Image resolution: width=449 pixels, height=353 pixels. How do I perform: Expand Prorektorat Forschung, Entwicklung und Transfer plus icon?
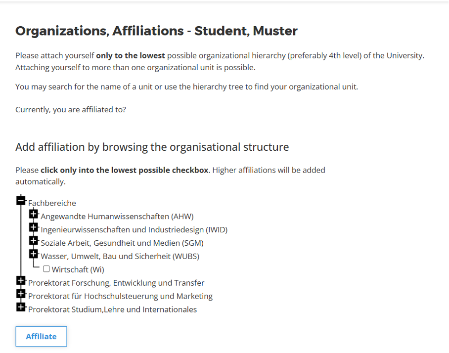21,280
